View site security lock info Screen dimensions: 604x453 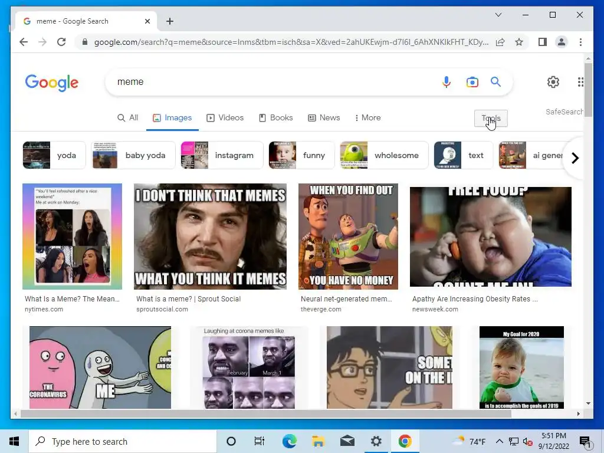(85, 42)
